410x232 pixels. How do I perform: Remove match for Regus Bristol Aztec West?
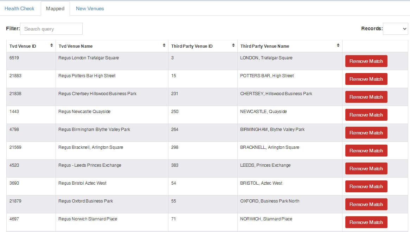[x=366, y=186]
